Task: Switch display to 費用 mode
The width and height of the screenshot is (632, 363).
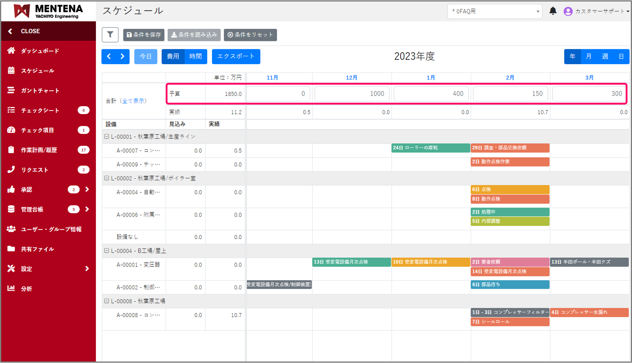Action: click(173, 56)
